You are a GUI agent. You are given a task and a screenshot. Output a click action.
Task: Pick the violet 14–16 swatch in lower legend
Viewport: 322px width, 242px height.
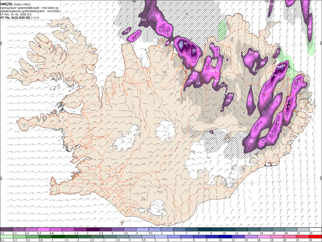click(251, 236)
